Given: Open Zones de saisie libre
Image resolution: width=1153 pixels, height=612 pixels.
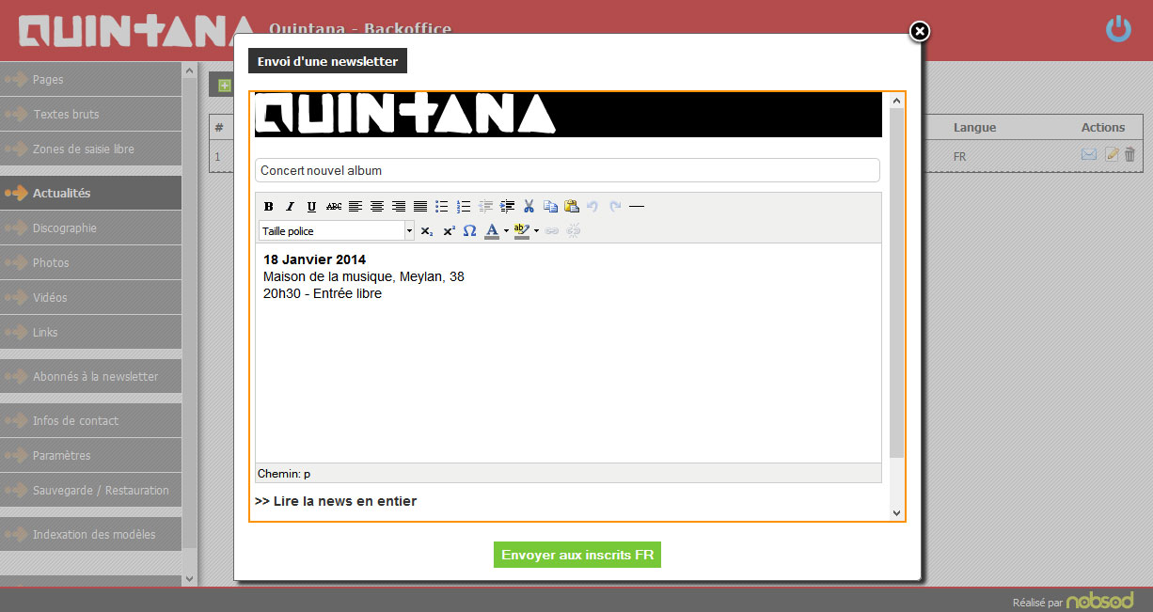Looking at the screenshot, I should 90,149.
